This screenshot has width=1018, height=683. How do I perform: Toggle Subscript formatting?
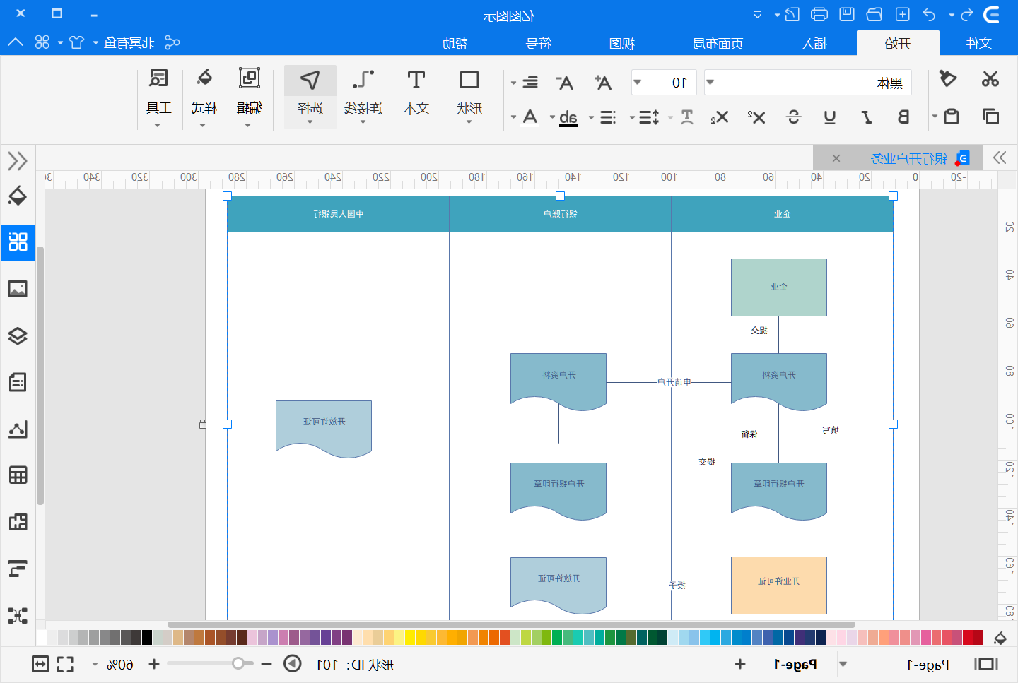point(720,117)
